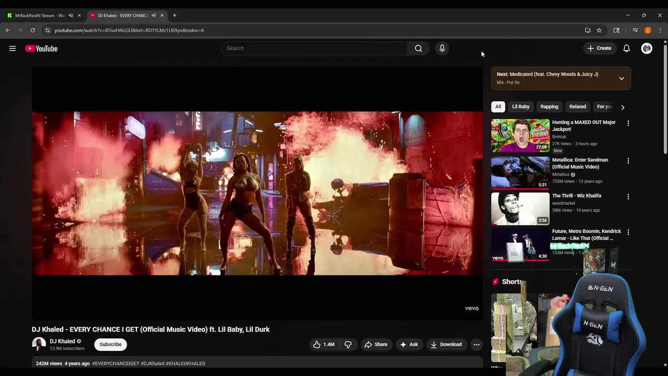Open options menu for Future Like That video
668x376 pixels.
[x=628, y=232]
